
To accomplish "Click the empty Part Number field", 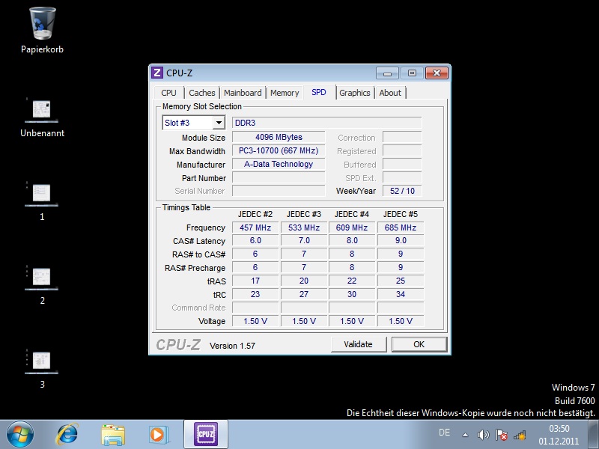I will click(x=279, y=177).
